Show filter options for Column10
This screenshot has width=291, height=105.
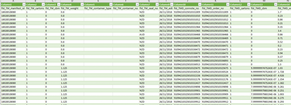[199, 4]
